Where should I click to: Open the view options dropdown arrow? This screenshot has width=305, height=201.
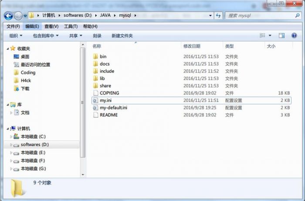(270, 35)
